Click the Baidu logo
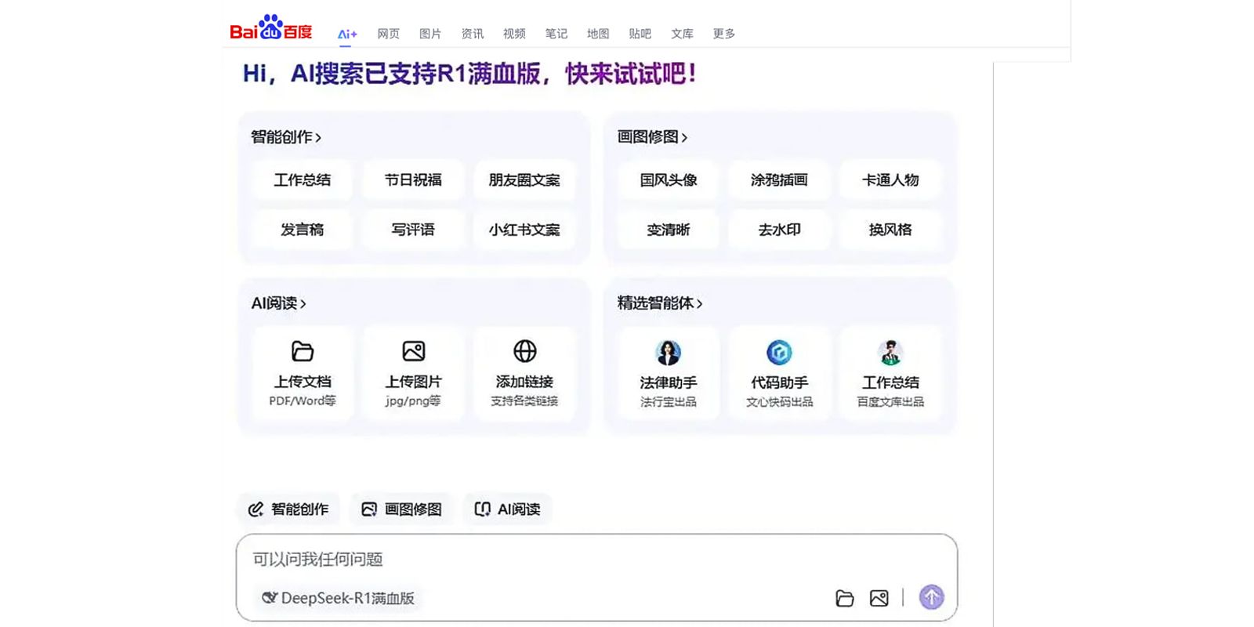 click(x=270, y=27)
